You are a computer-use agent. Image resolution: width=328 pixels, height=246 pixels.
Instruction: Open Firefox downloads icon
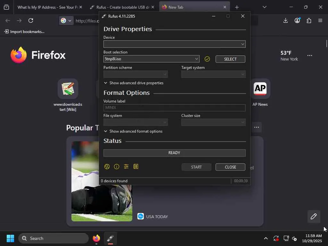point(285,20)
